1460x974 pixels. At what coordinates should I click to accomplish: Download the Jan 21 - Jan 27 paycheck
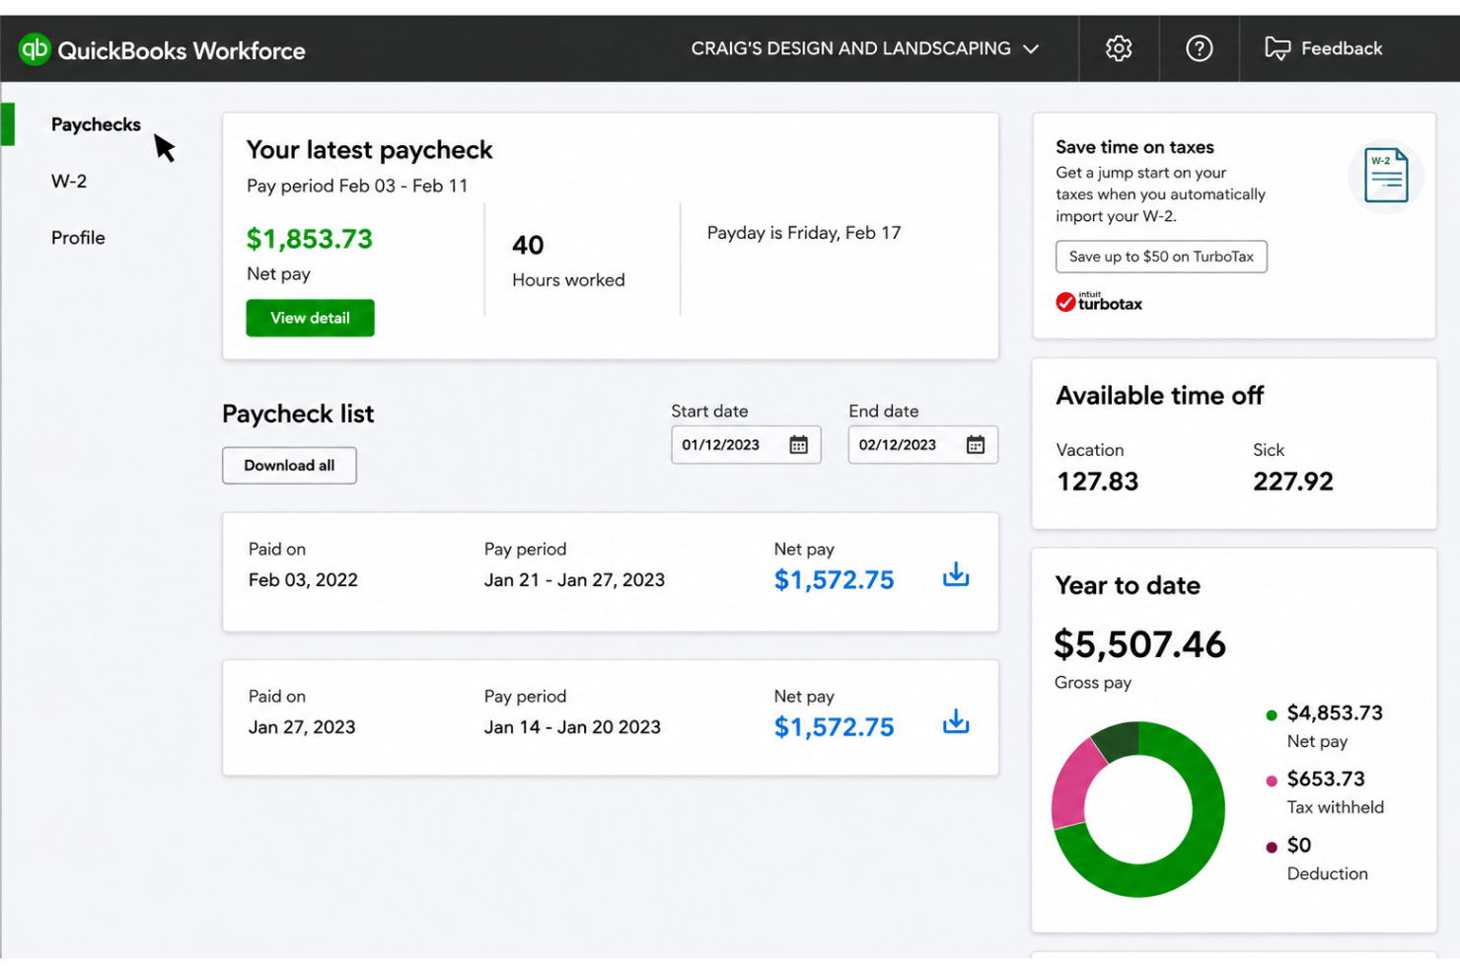(x=956, y=575)
